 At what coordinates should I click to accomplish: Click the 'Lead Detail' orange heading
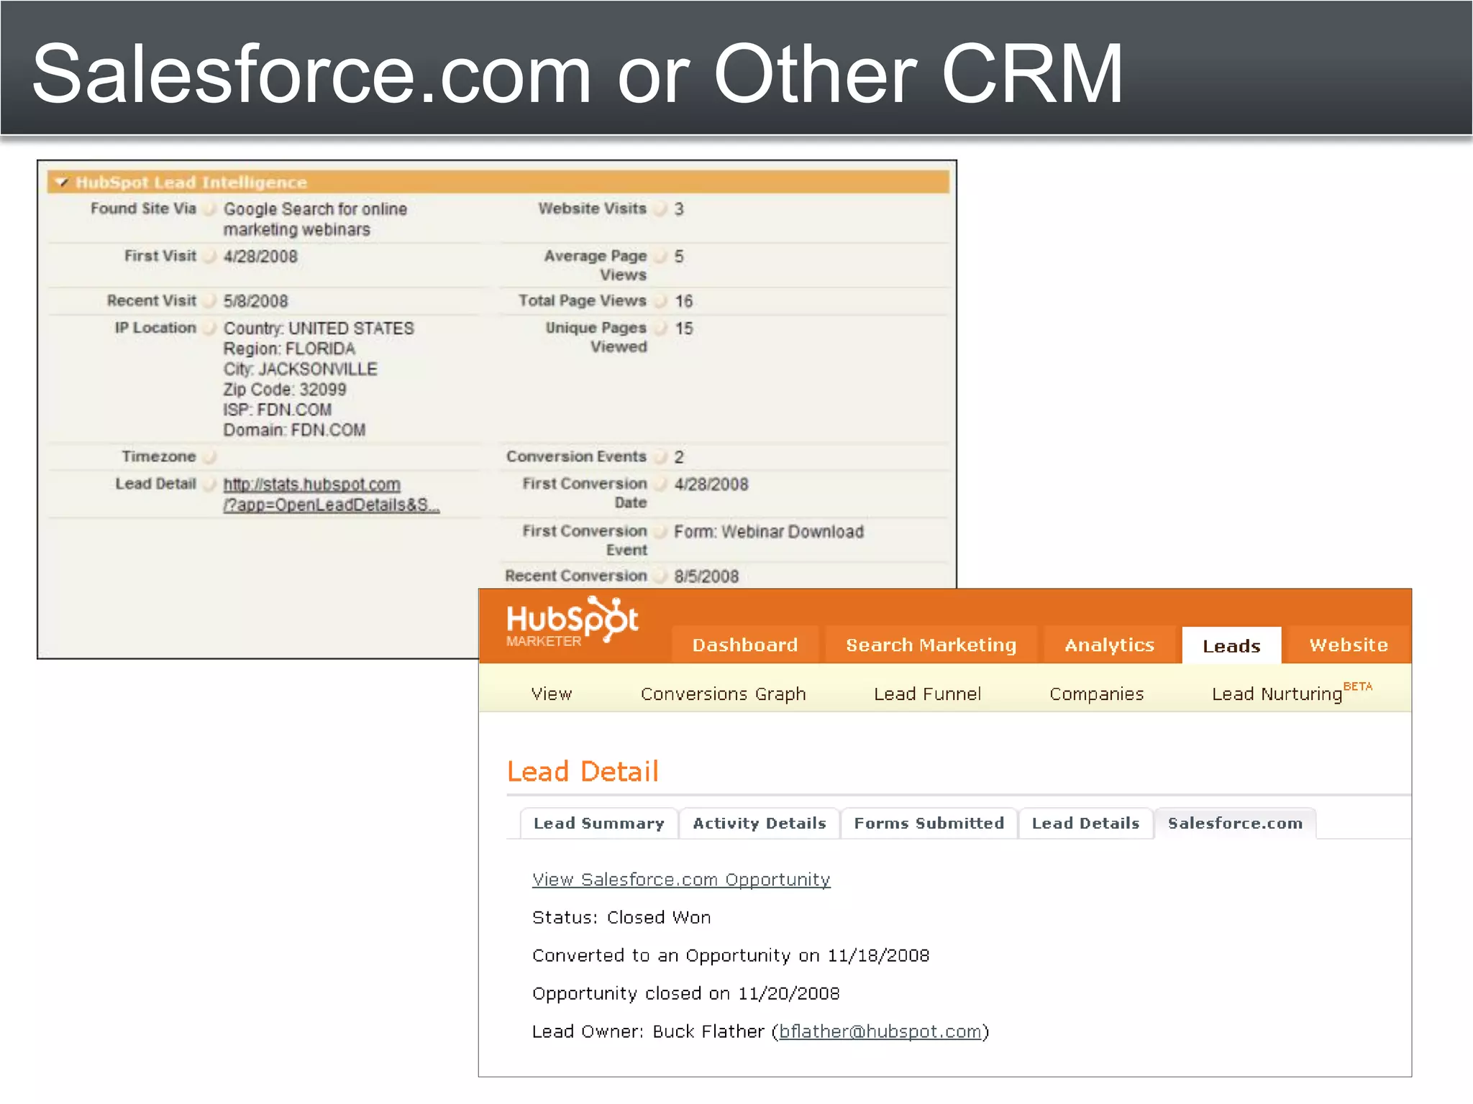(583, 771)
